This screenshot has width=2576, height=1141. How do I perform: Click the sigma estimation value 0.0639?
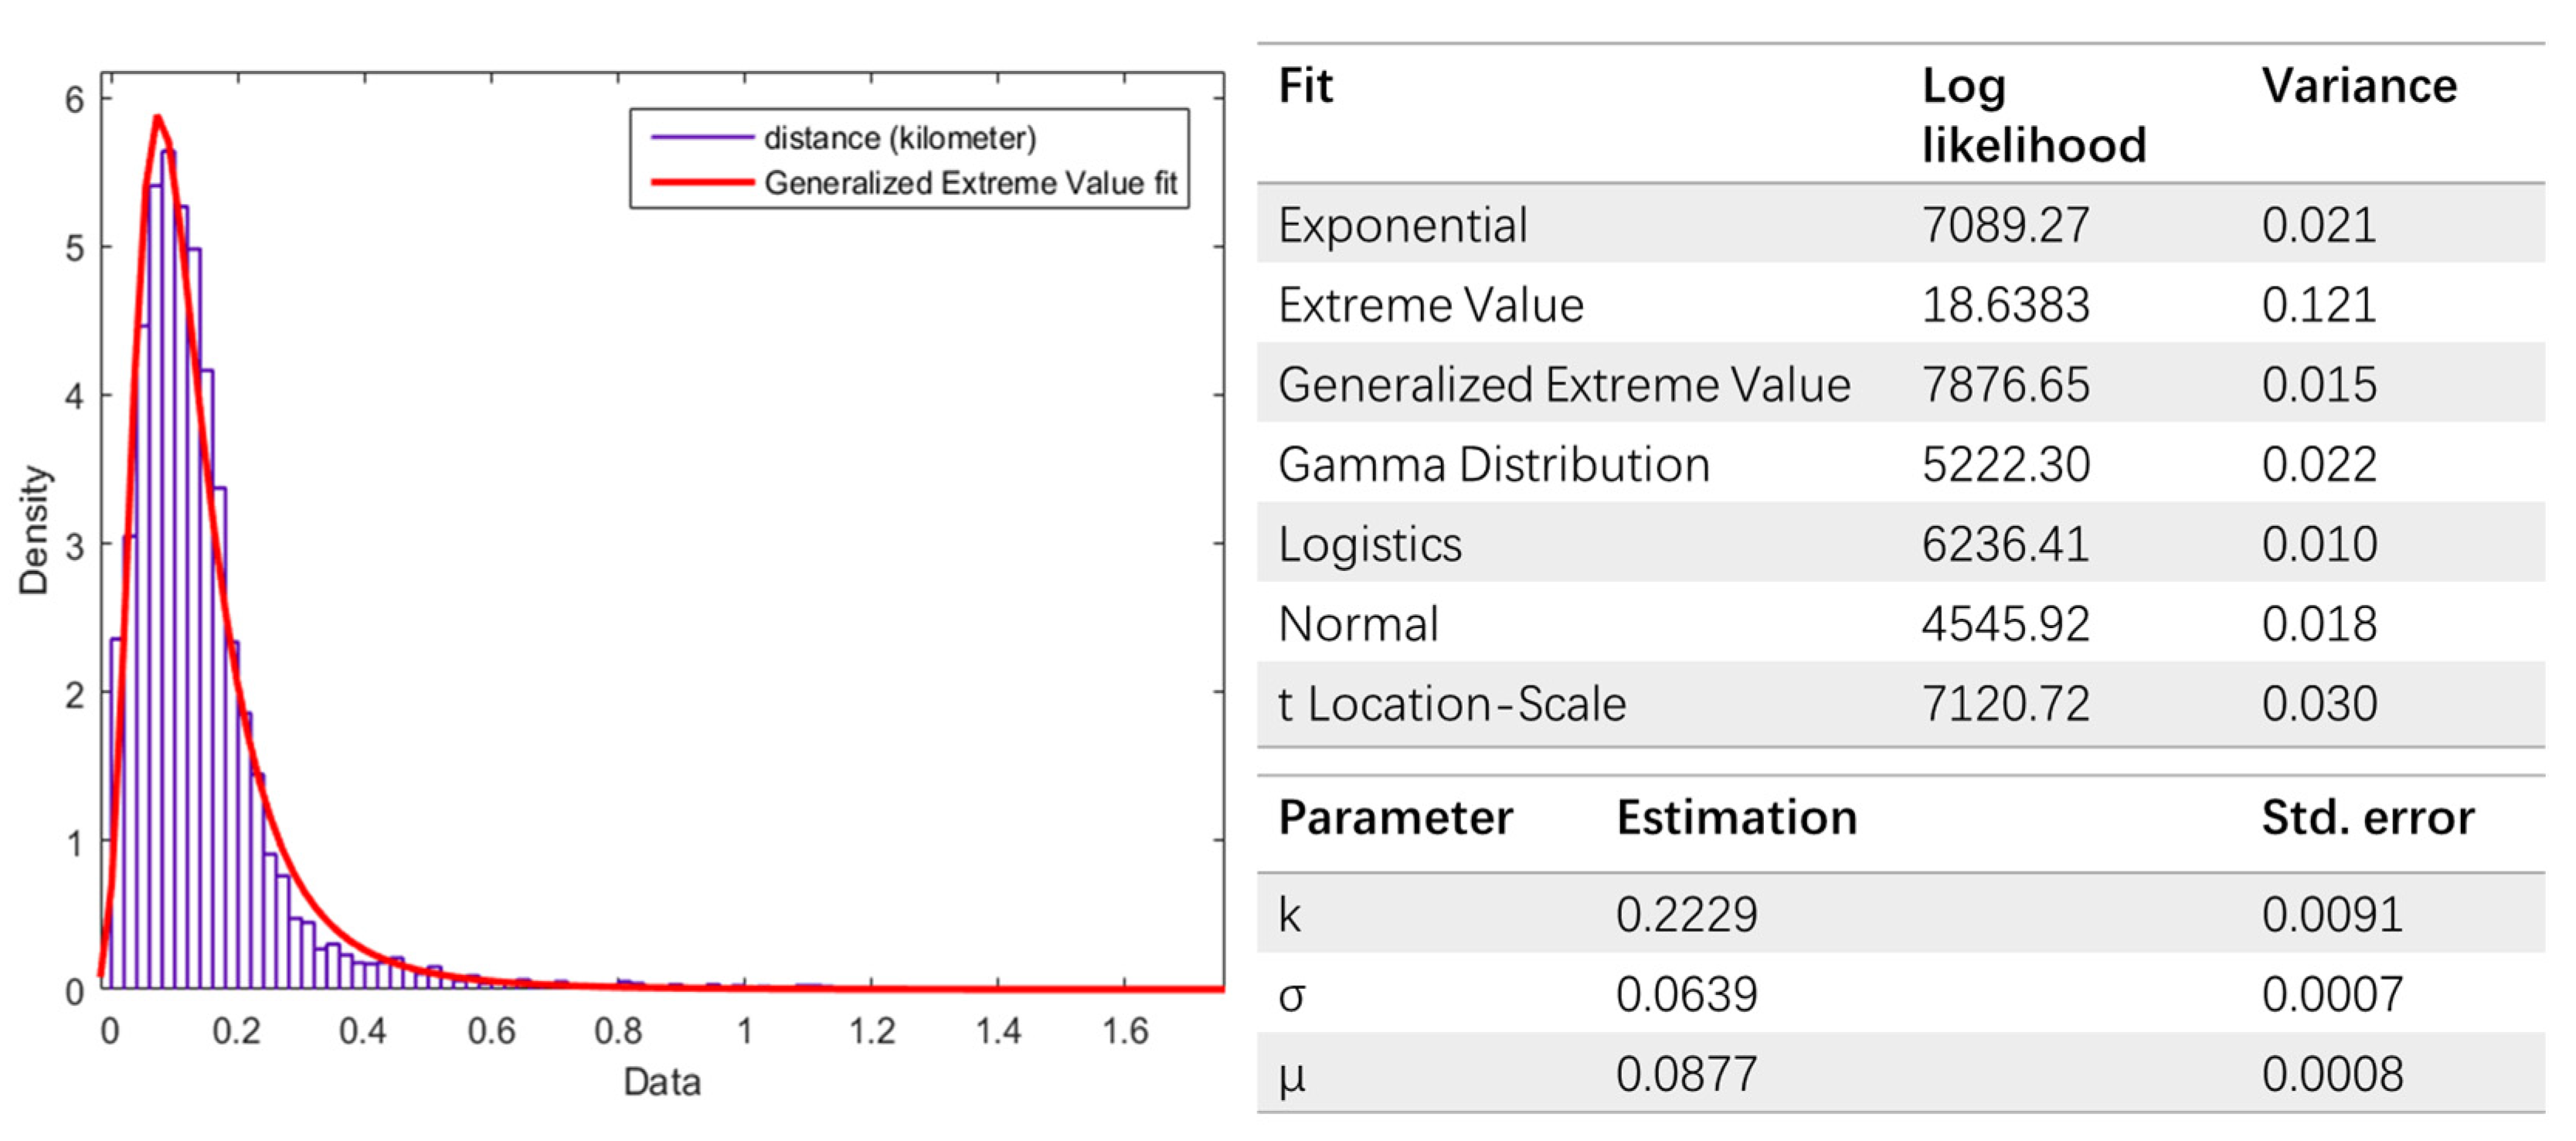1686,995
